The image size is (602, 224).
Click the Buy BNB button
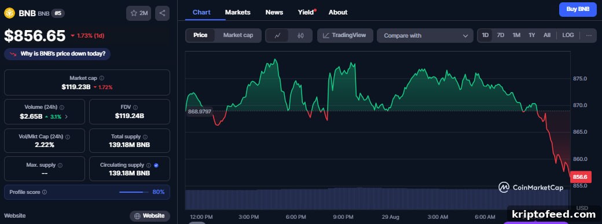click(x=578, y=9)
